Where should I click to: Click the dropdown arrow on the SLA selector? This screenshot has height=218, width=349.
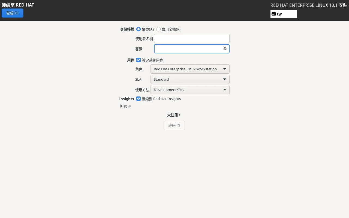[225, 79]
